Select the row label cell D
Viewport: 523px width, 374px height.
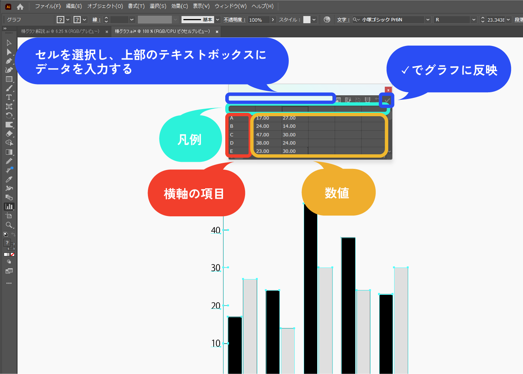tap(238, 143)
